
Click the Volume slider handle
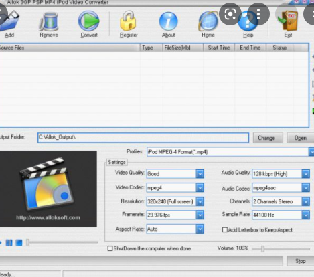(x=262, y=248)
